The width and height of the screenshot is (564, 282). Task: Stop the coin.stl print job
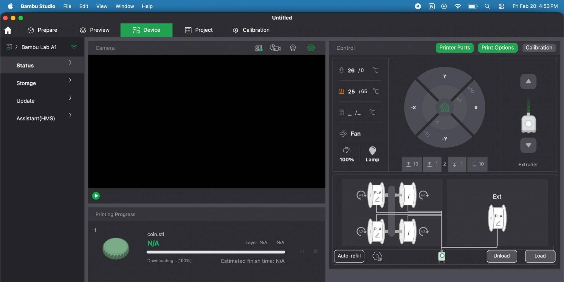(x=315, y=251)
